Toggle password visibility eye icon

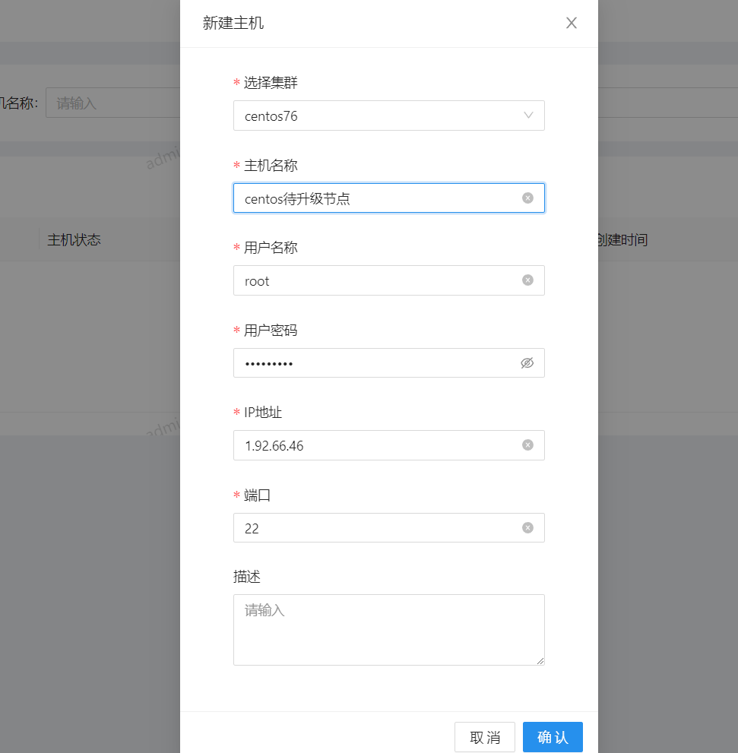[527, 363]
